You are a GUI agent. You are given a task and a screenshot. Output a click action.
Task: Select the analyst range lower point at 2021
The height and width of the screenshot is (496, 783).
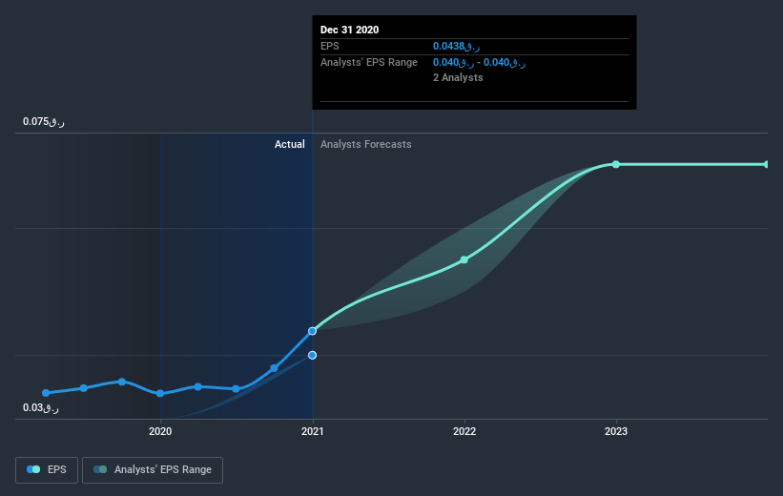(x=312, y=355)
